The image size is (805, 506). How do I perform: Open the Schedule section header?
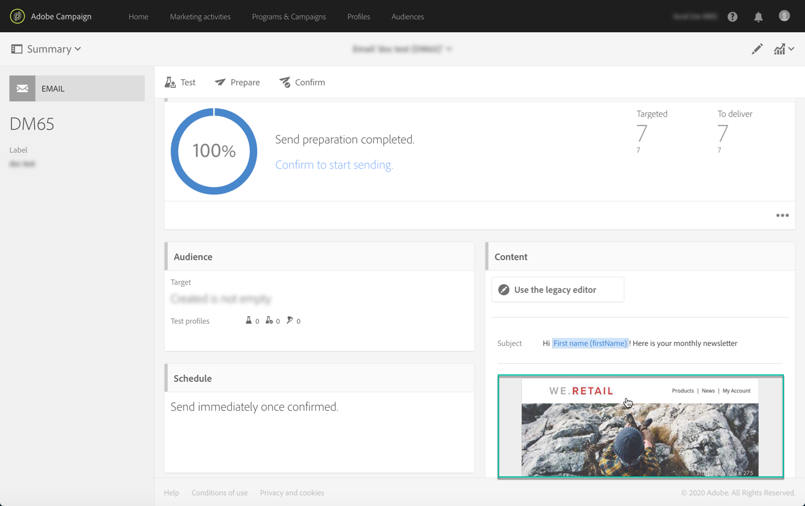click(319, 378)
